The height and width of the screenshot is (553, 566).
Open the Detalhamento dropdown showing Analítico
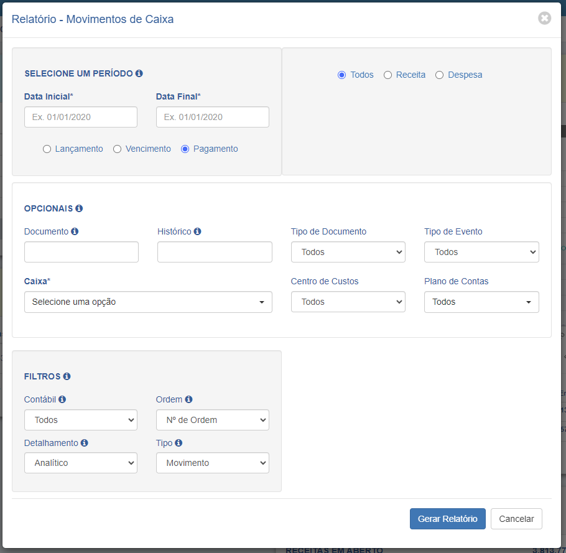coord(80,463)
